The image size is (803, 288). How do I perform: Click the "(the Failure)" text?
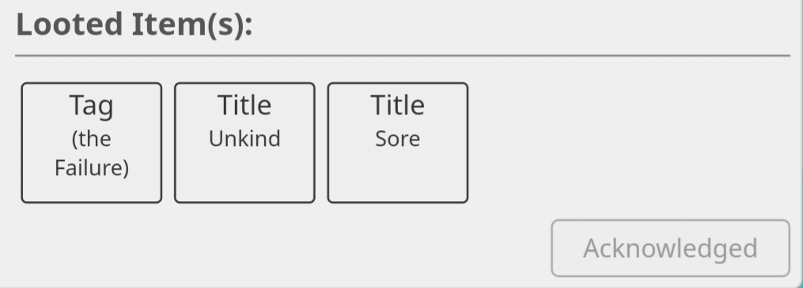click(x=92, y=153)
